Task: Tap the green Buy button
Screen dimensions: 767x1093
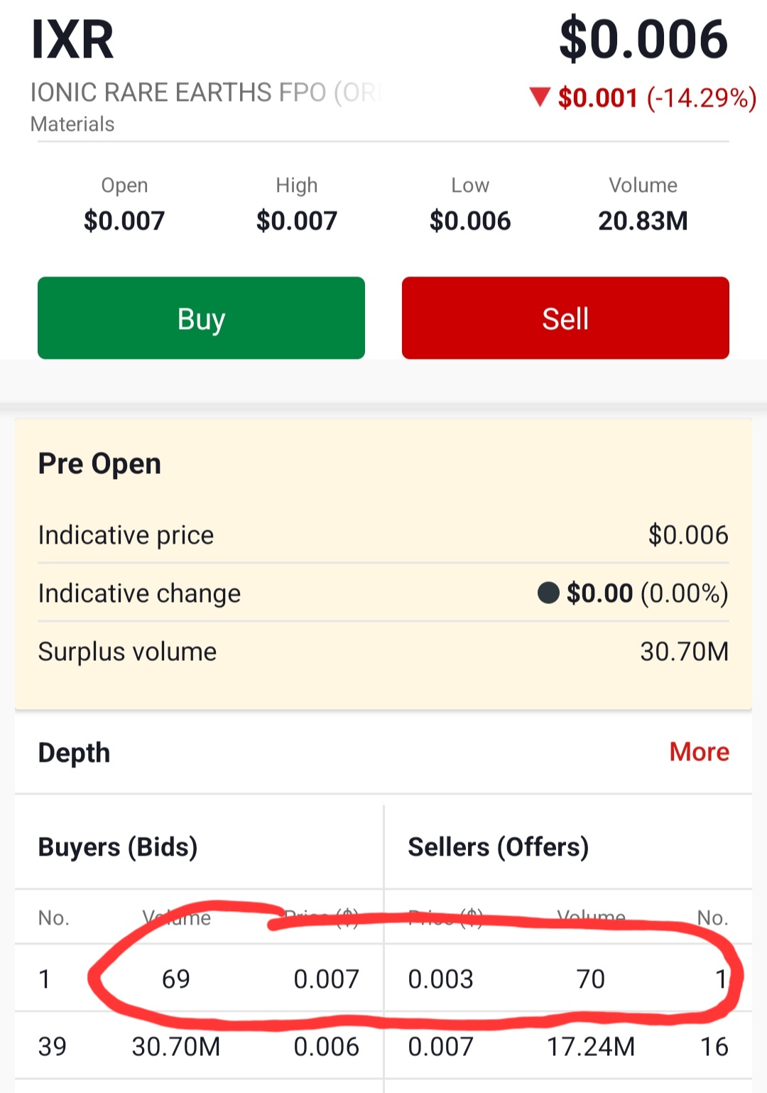Action: pos(201,318)
